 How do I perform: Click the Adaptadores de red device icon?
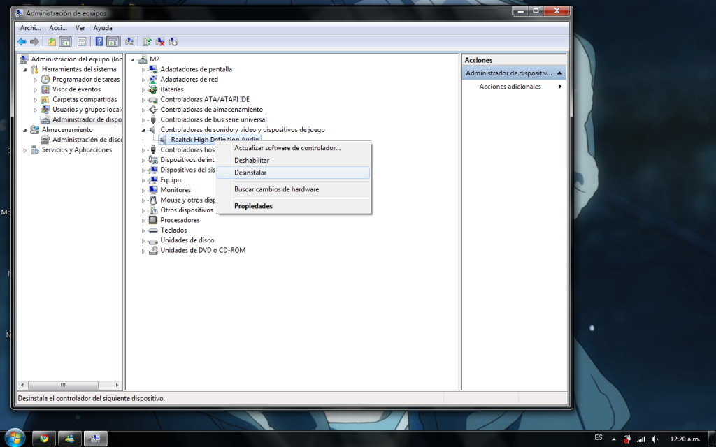[x=153, y=80]
